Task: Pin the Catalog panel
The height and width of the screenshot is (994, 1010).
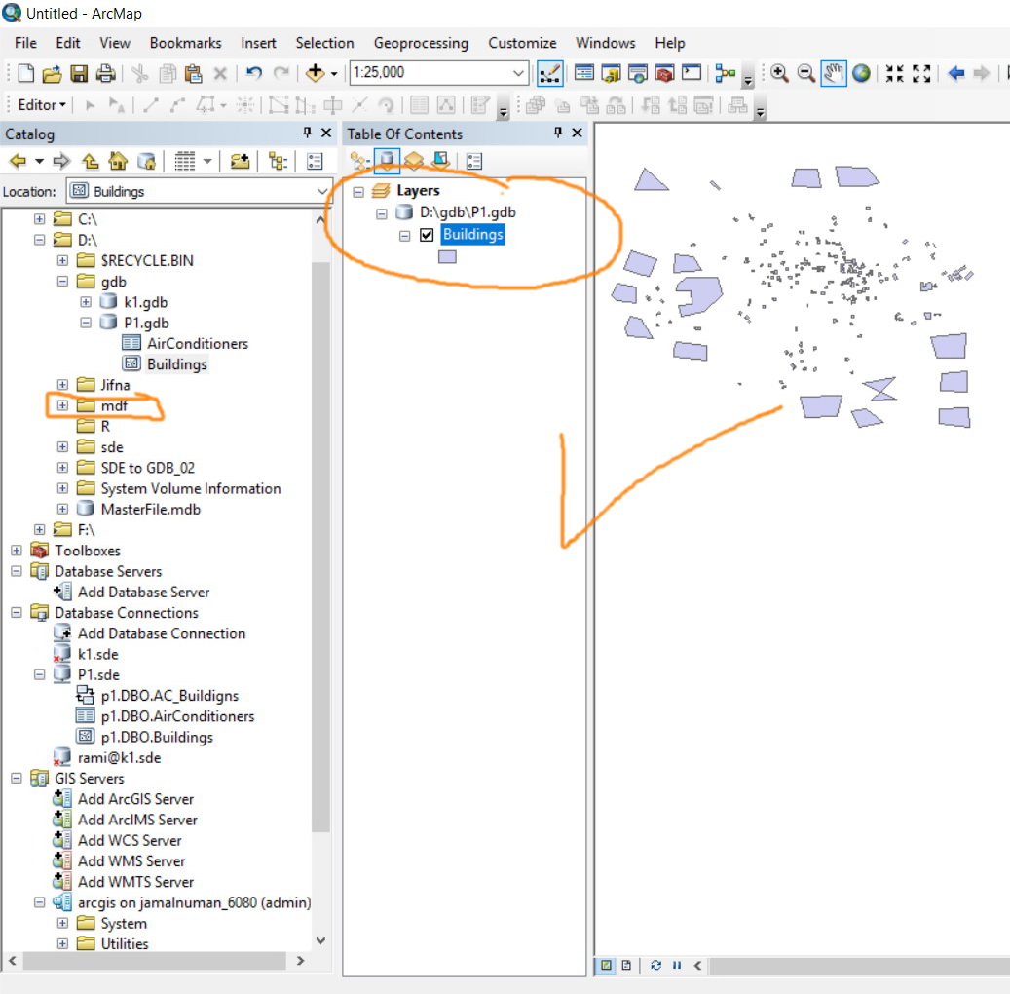Action: click(307, 133)
